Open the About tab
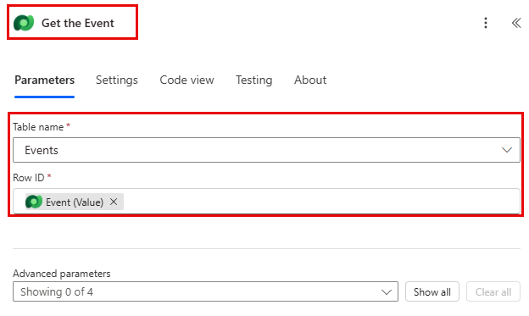529x316 pixels. click(310, 80)
